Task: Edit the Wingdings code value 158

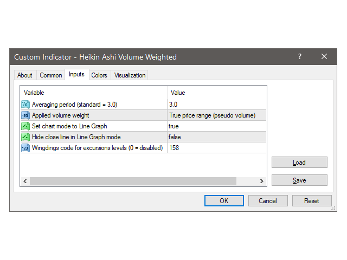Action: [x=217, y=148]
